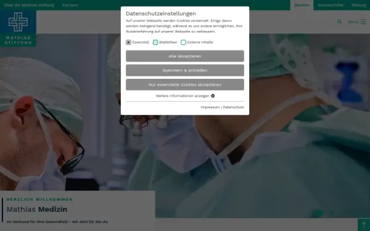Switch to the Bildung tab
Viewport: 370px width, 231px height.
tap(358, 5)
